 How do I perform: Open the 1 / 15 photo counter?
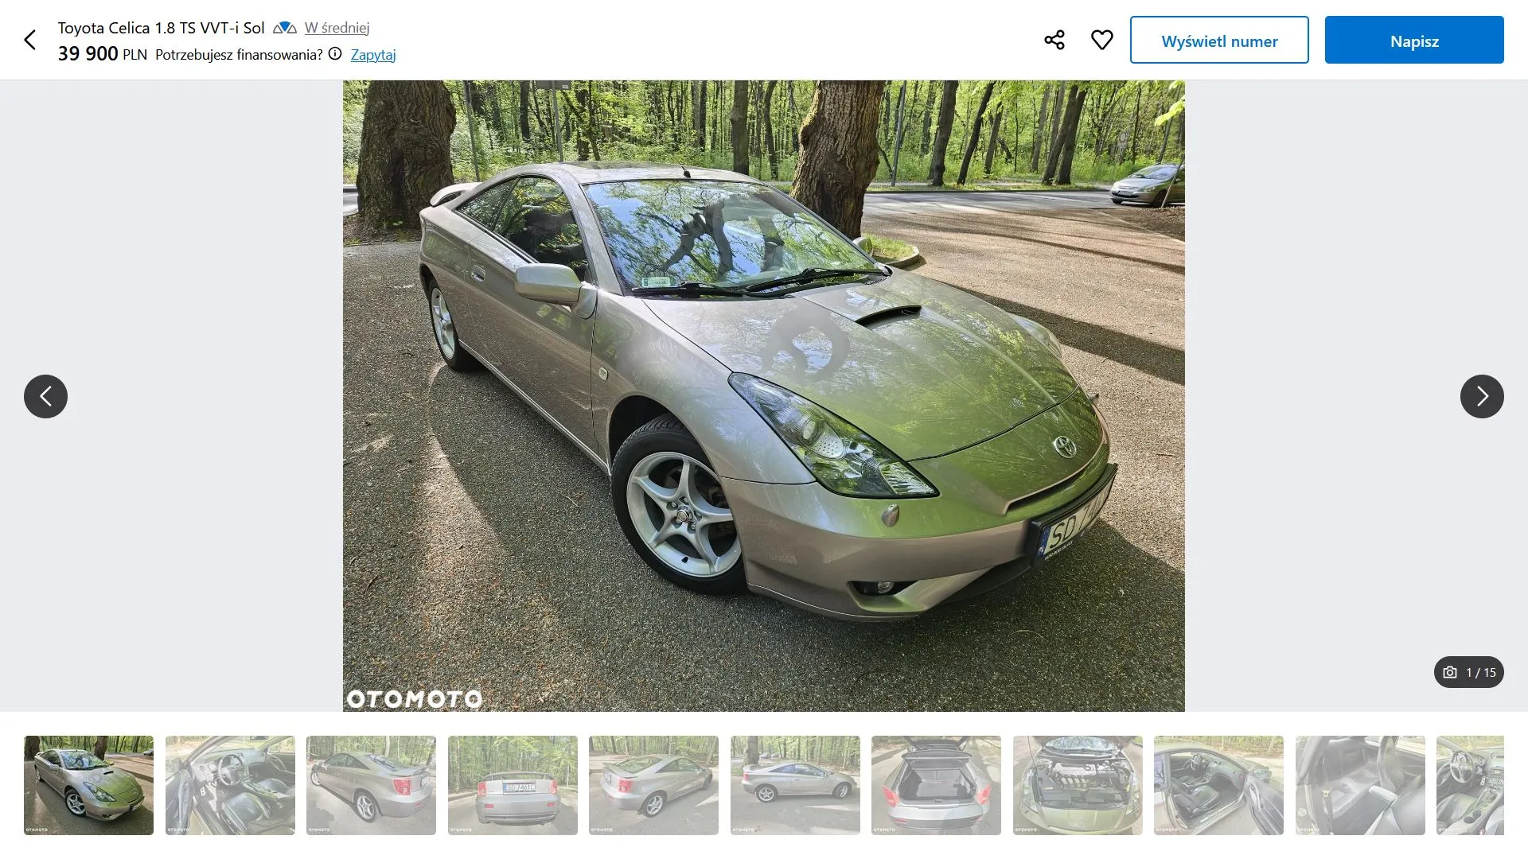(x=1469, y=672)
